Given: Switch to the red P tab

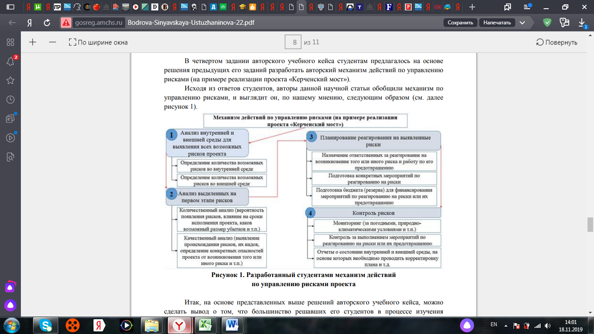Looking at the screenshot, I should point(408,7).
